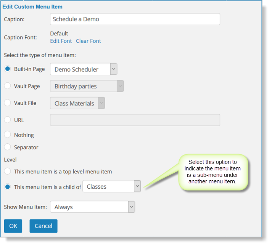272x247 pixels.
Task: Choose the child of menu item option
Action: (8, 187)
